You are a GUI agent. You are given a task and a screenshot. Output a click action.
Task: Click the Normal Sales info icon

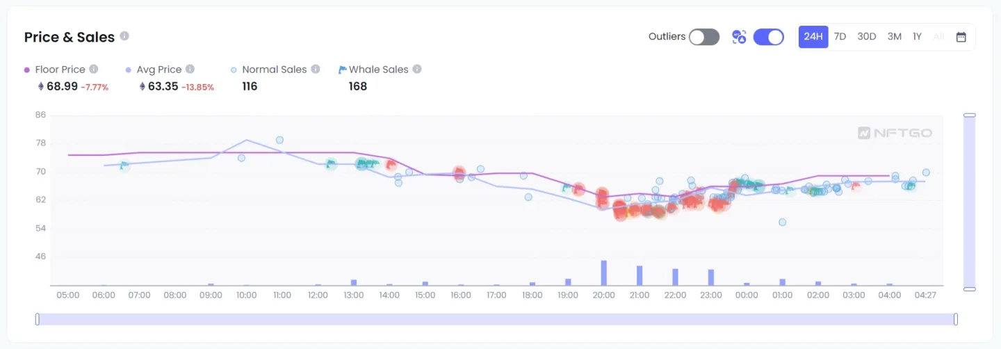[x=316, y=70]
